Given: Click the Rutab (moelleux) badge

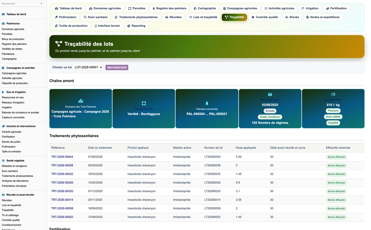Looking at the screenshot, I should pos(270,117).
